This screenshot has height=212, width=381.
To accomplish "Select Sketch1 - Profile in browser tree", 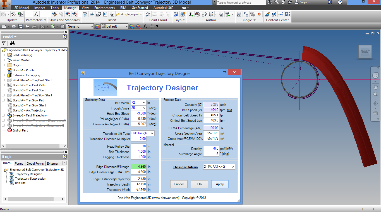I will (23, 70).
